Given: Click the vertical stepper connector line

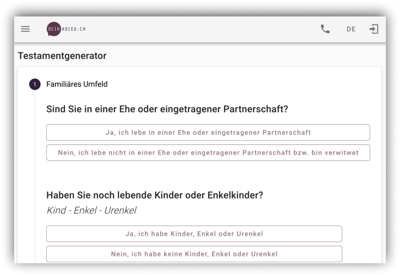Looking at the screenshot, I should pos(35,176).
